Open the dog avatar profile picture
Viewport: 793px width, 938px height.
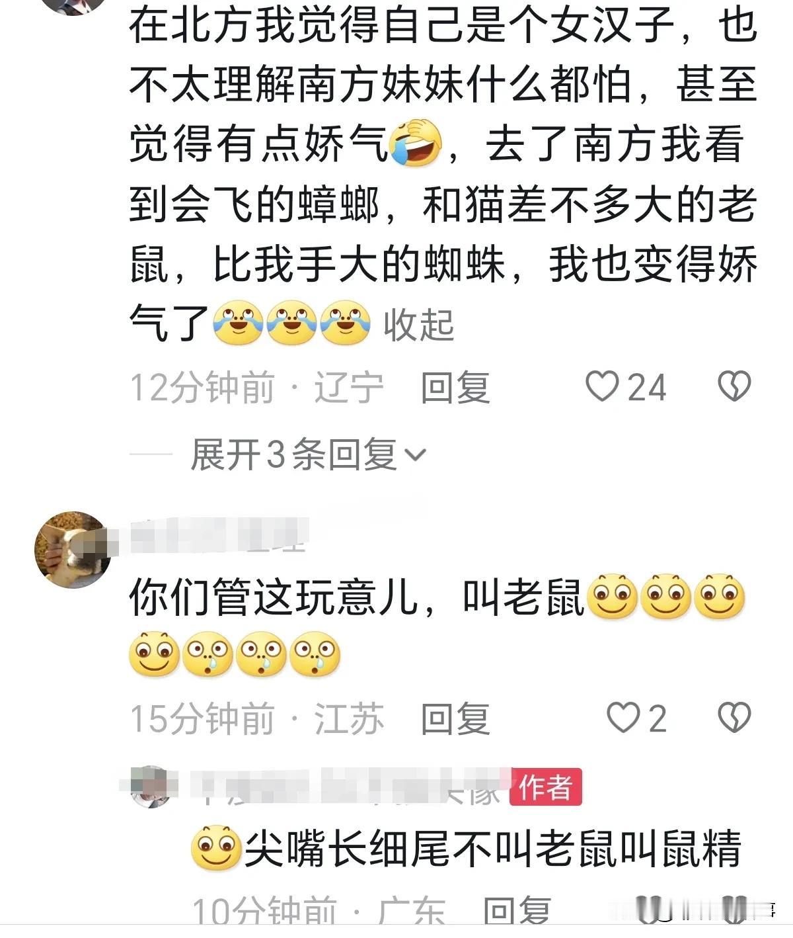(73, 550)
